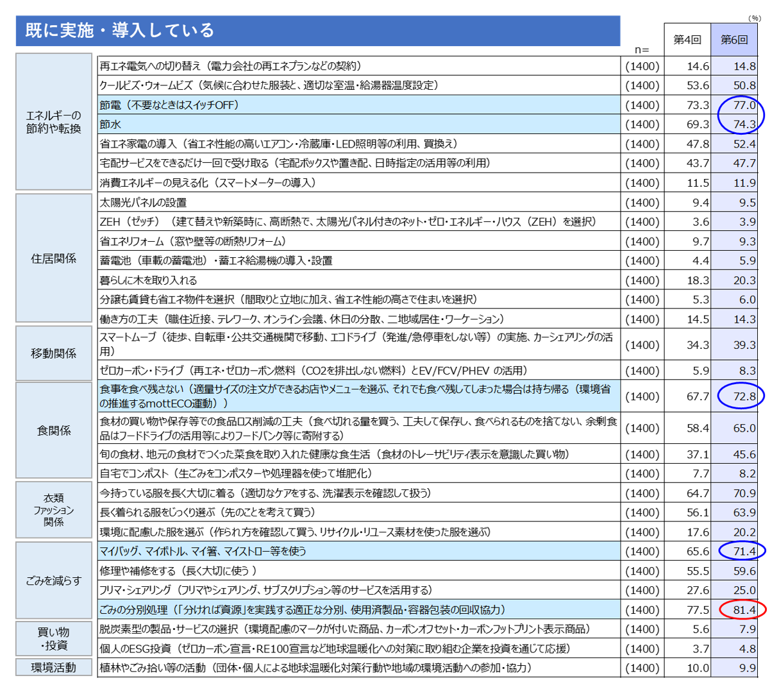Click the 暮らしに木を取り入れる row text
The height and width of the screenshot is (687, 779).
click(x=149, y=280)
